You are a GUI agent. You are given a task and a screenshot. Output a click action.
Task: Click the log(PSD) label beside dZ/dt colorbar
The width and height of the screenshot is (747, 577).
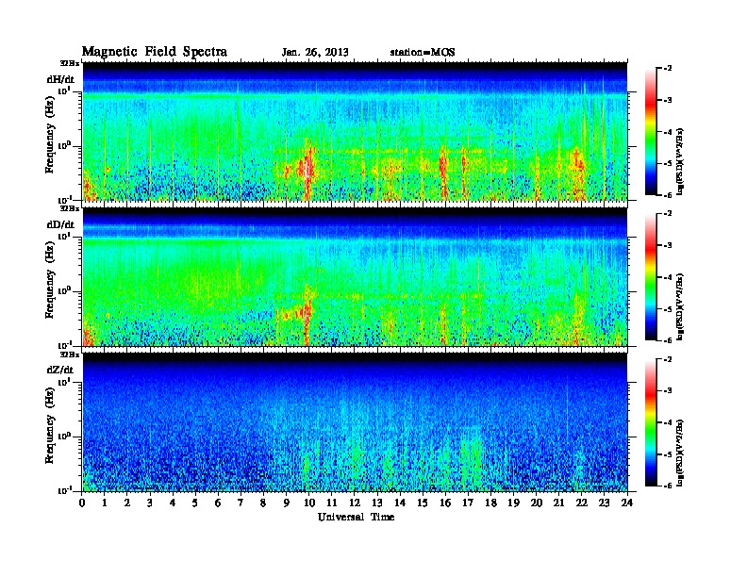pos(680,453)
